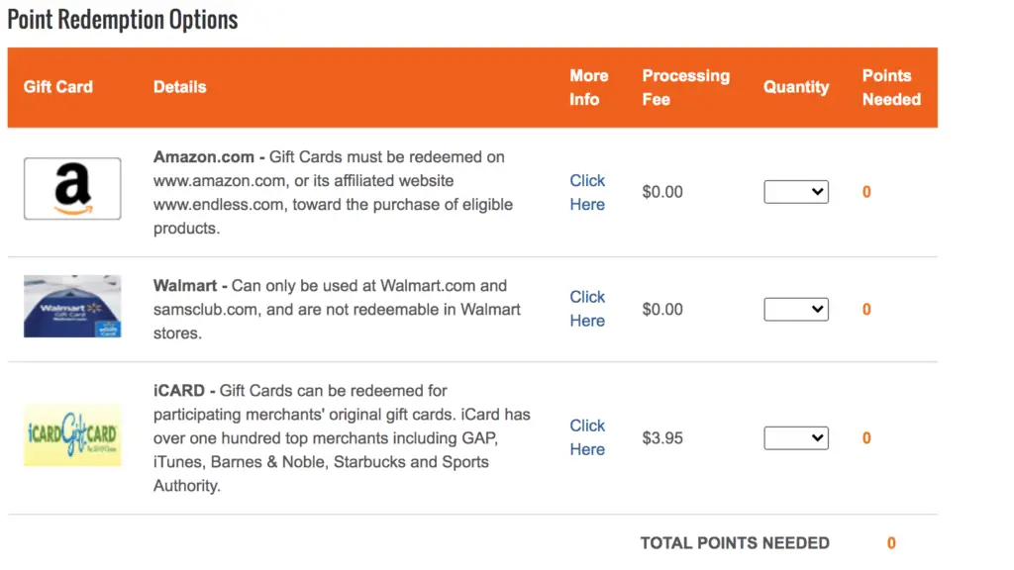Click the Total Points Needed label

tap(735, 543)
